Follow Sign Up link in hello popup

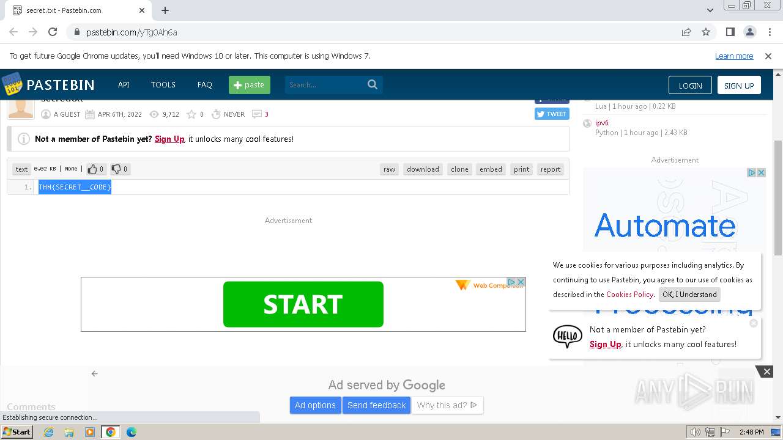coord(606,344)
